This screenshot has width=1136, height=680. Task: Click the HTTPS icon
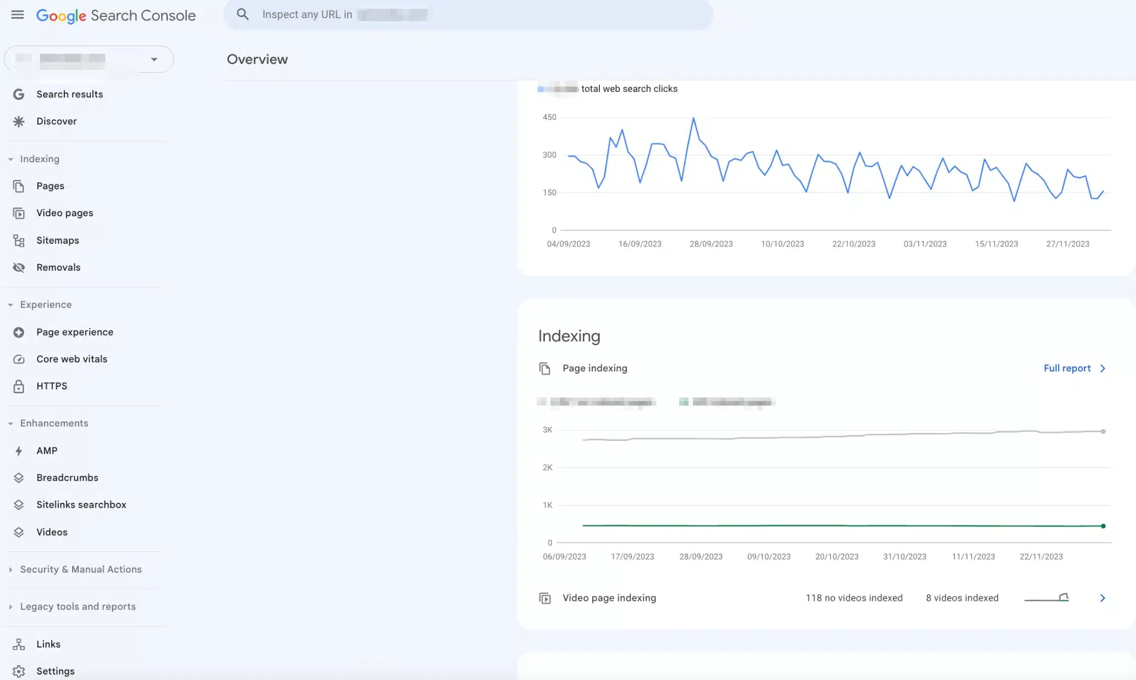[19, 386]
